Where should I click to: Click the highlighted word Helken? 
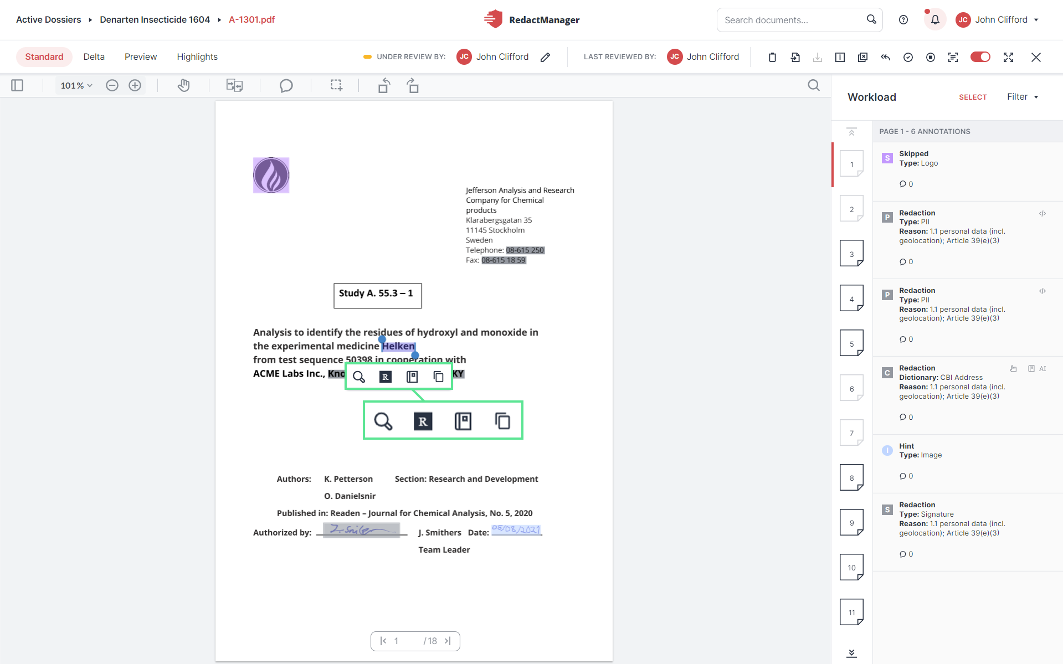[398, 346]
